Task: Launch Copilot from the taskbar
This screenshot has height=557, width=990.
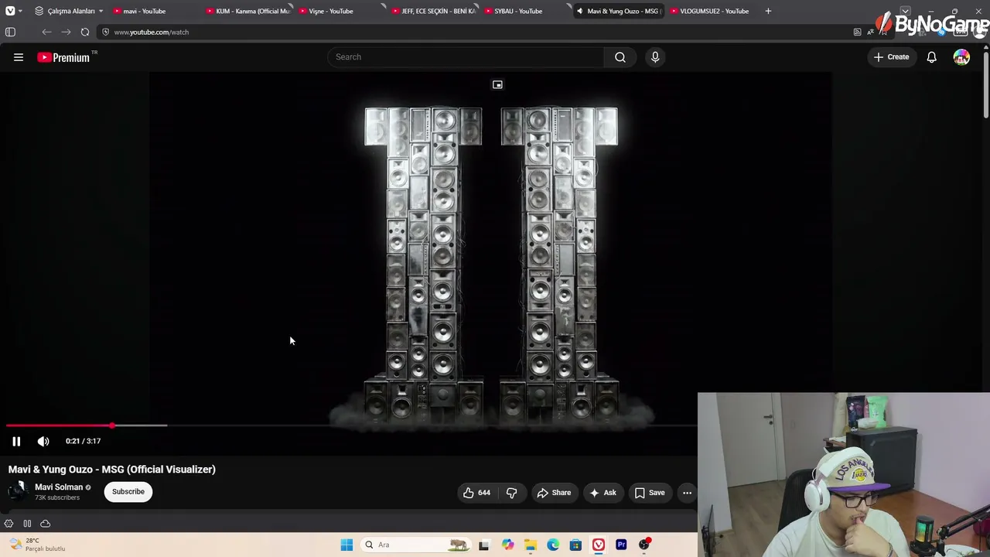Action: (507, 545)
